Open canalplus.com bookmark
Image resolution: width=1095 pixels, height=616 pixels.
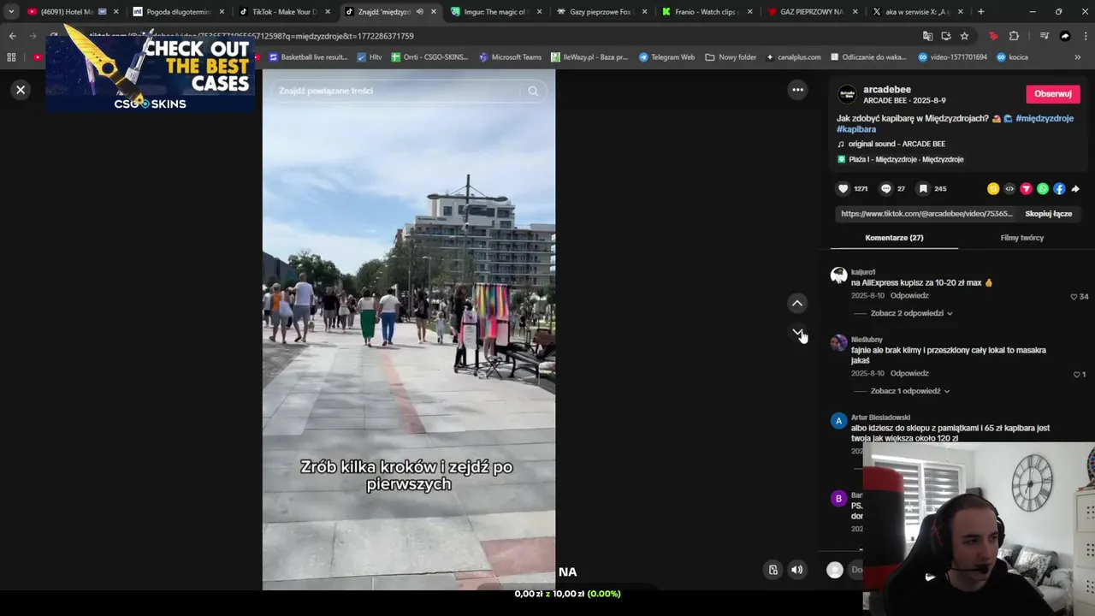pos(795,57)
